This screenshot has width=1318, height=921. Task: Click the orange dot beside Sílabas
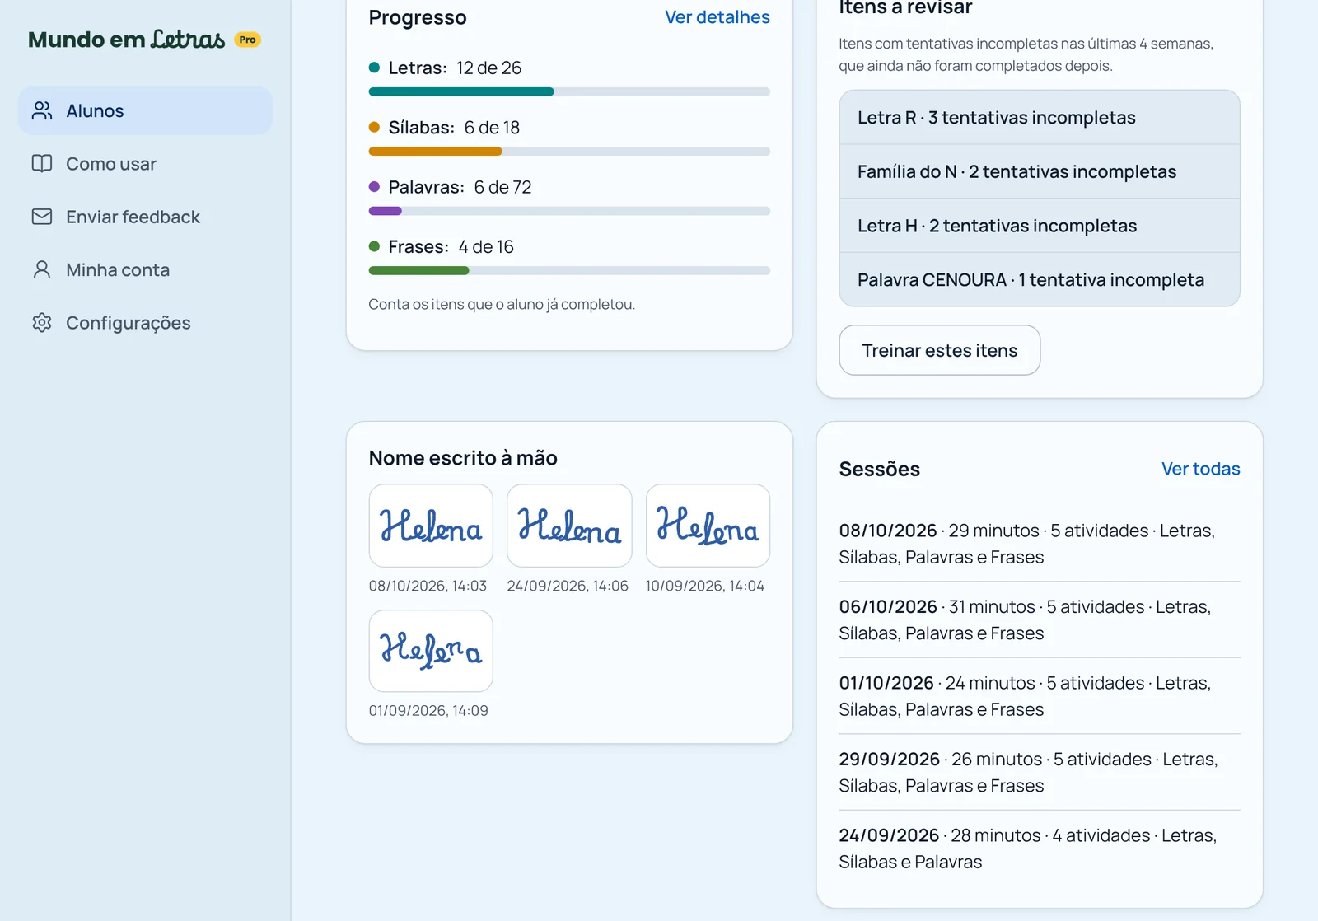(x=374, y=127)
